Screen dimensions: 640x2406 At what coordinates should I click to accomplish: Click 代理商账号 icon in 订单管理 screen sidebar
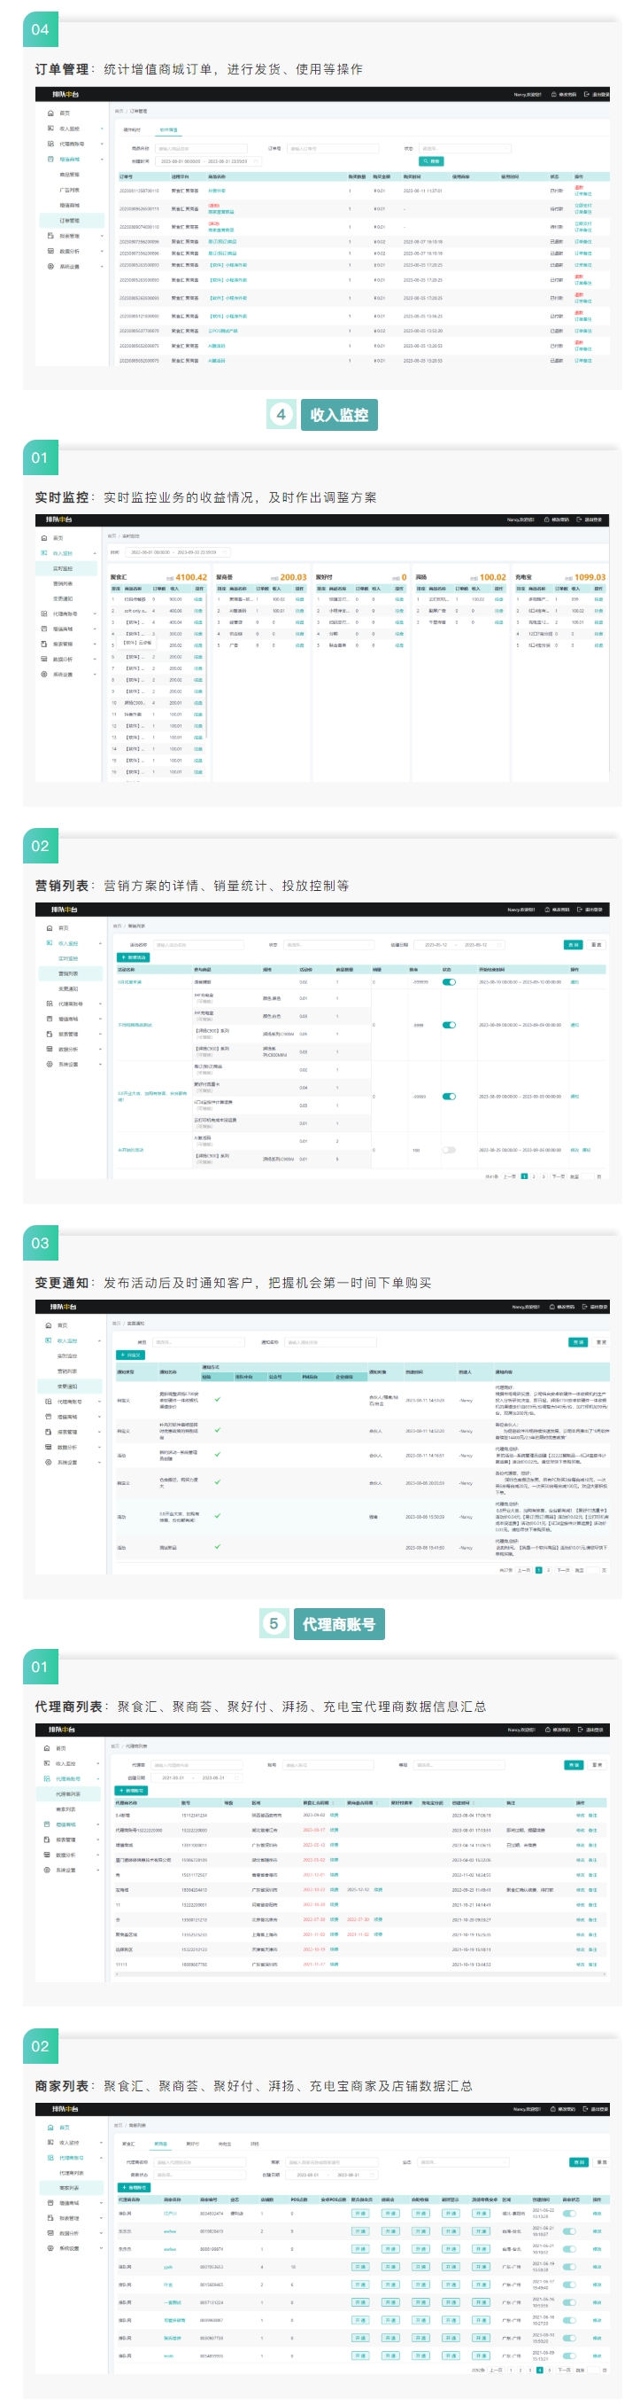[x=50, y=144]
